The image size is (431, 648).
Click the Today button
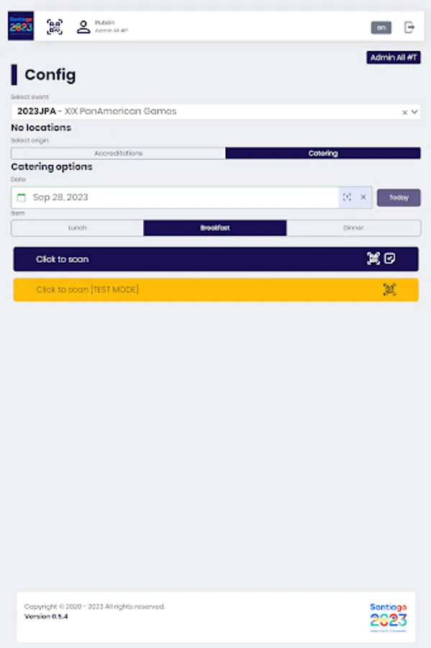(x=399, y=197)
